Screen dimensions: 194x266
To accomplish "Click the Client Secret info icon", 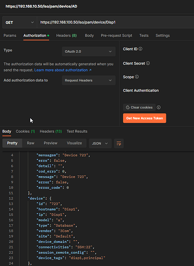I will (148, 63).
